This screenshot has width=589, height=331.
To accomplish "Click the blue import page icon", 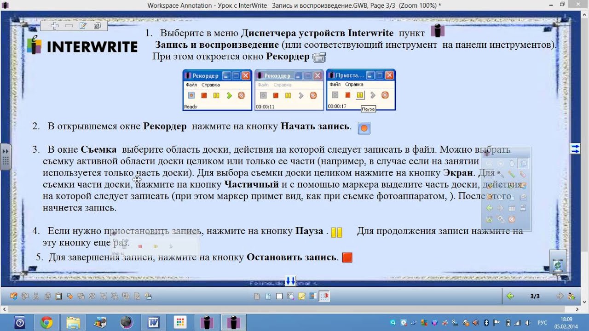I will coord(313,296).
